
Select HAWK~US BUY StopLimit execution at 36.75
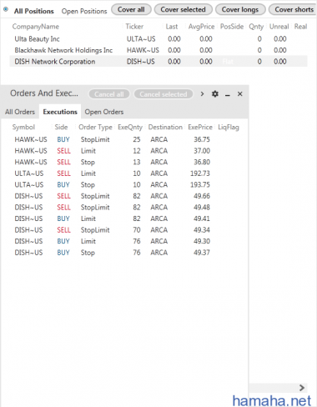click(x=124, y=139)
